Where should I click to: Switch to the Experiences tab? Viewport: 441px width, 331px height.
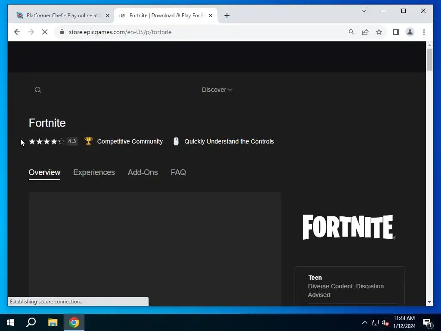coord(94,172)
